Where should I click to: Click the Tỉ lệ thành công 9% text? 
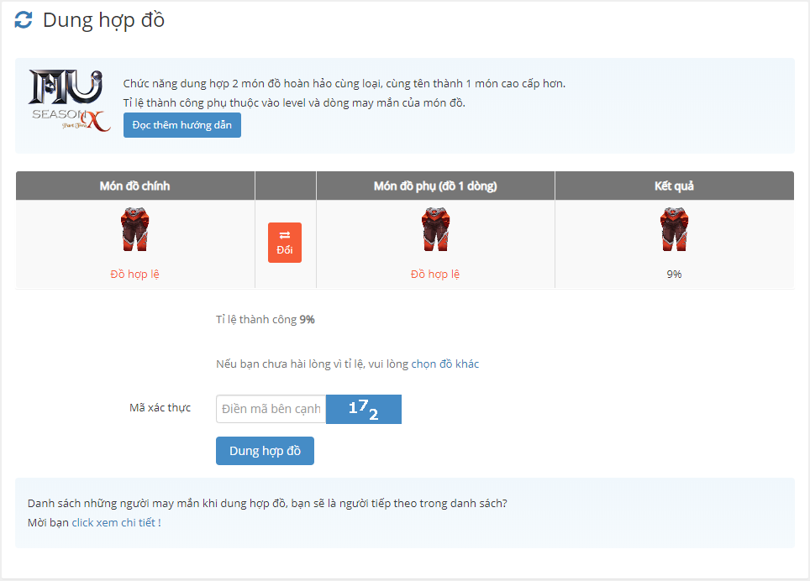[265, 320]
